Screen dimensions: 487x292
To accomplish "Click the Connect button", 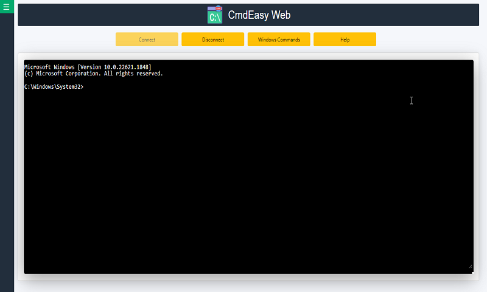I will click(147, 40).
